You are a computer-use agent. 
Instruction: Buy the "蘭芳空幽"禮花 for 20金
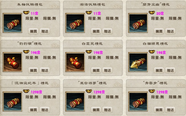tap(159, 31)
